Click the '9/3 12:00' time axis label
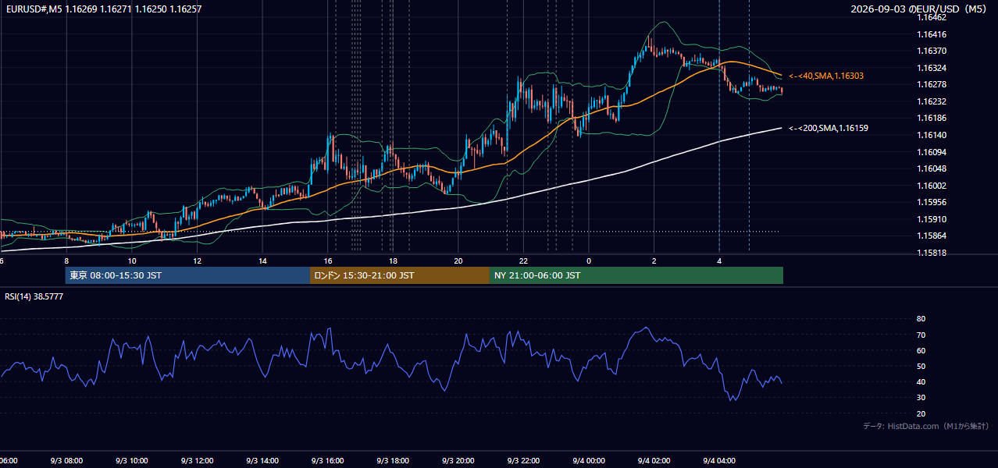998x468 pixels. click(x=197, y=460)
